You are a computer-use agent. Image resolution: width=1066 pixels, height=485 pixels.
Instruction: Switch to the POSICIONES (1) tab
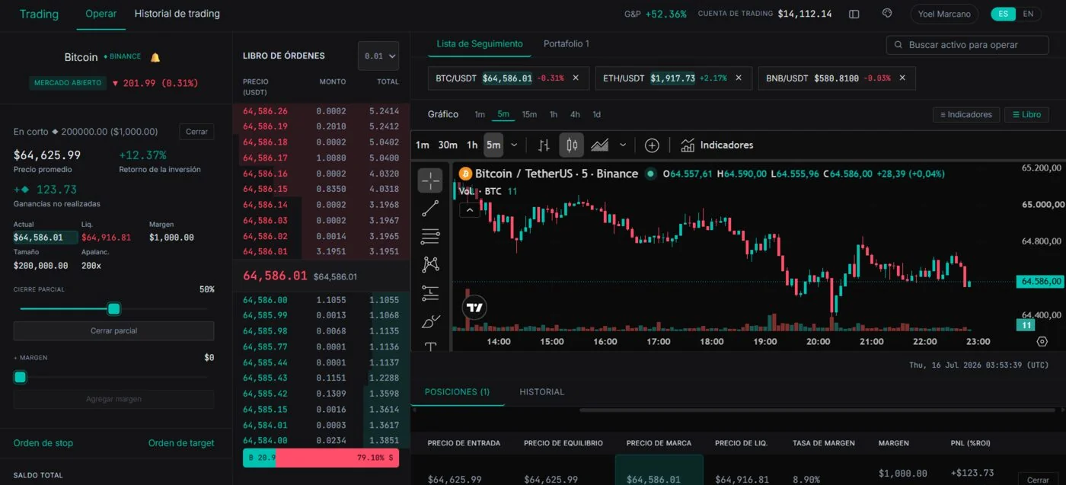click(x=457, y=391)
